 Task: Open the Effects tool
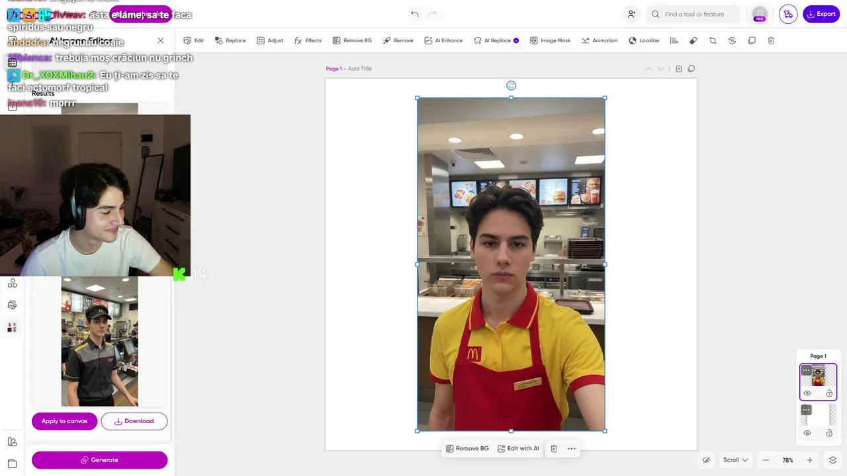click(x=308, y=40)
